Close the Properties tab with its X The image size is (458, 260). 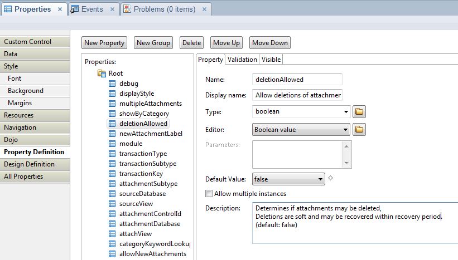pyautogui.click(x=60, y=9)
